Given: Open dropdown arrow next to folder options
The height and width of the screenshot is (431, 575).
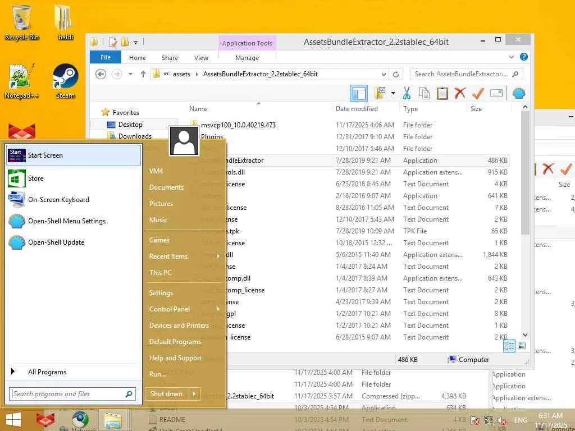Looking at the screenshot, I should click(393, 93).
